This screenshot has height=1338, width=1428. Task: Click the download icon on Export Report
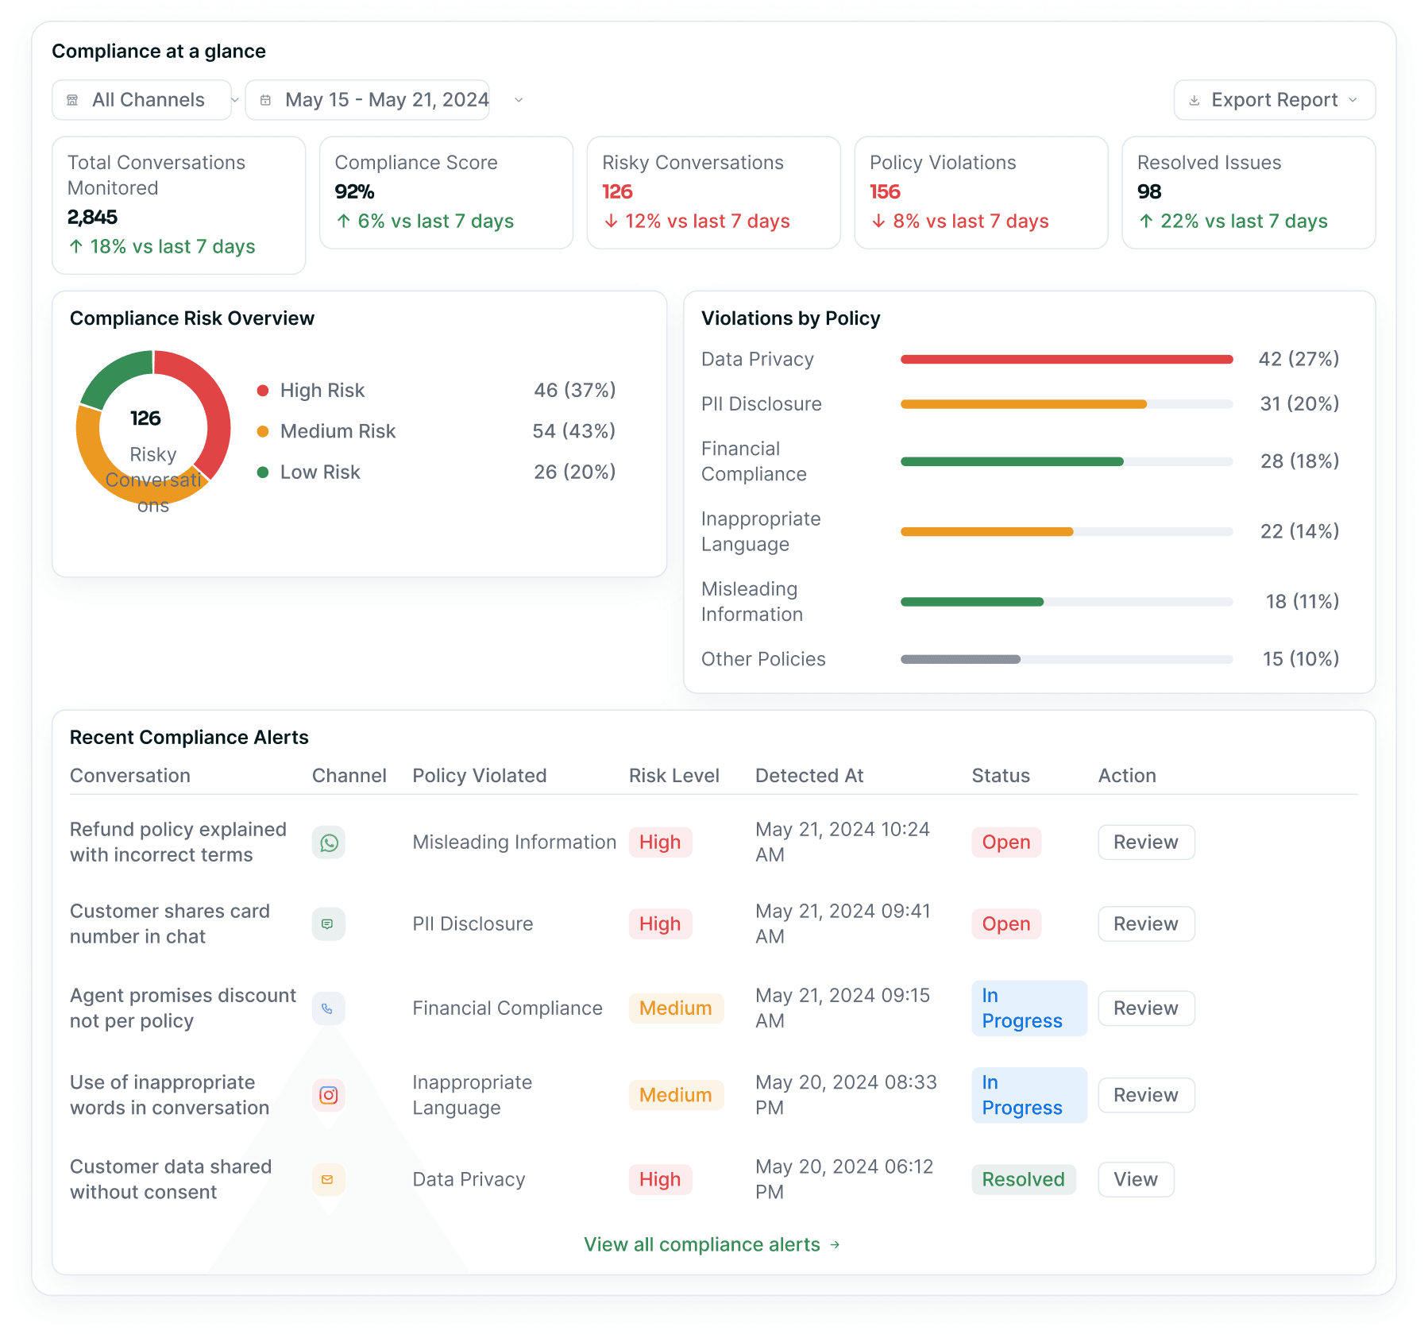1194,101
